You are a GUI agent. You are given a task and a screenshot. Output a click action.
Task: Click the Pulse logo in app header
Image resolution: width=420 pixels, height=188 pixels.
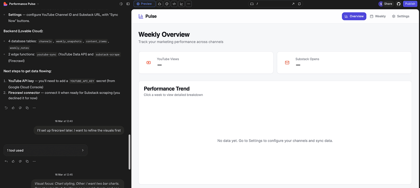(147, 16)
